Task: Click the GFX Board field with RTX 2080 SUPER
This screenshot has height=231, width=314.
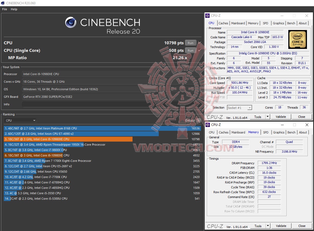Action: 111,97
